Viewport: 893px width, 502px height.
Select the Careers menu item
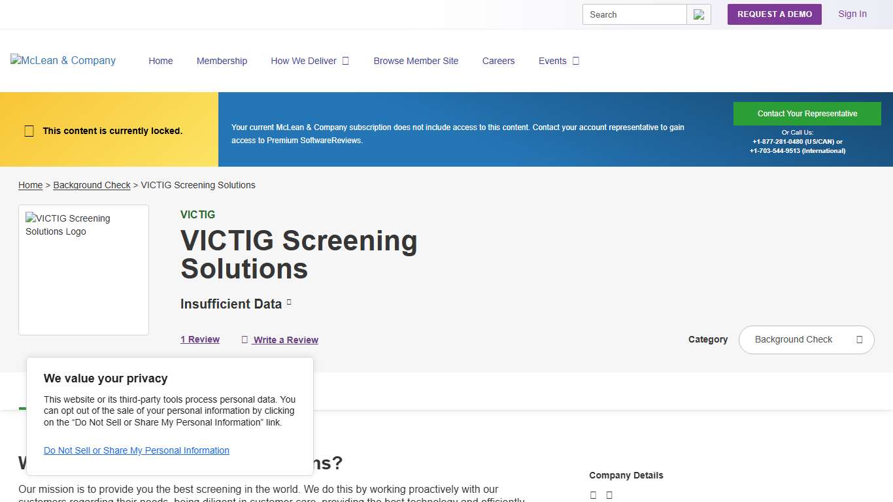pos(498,61)
